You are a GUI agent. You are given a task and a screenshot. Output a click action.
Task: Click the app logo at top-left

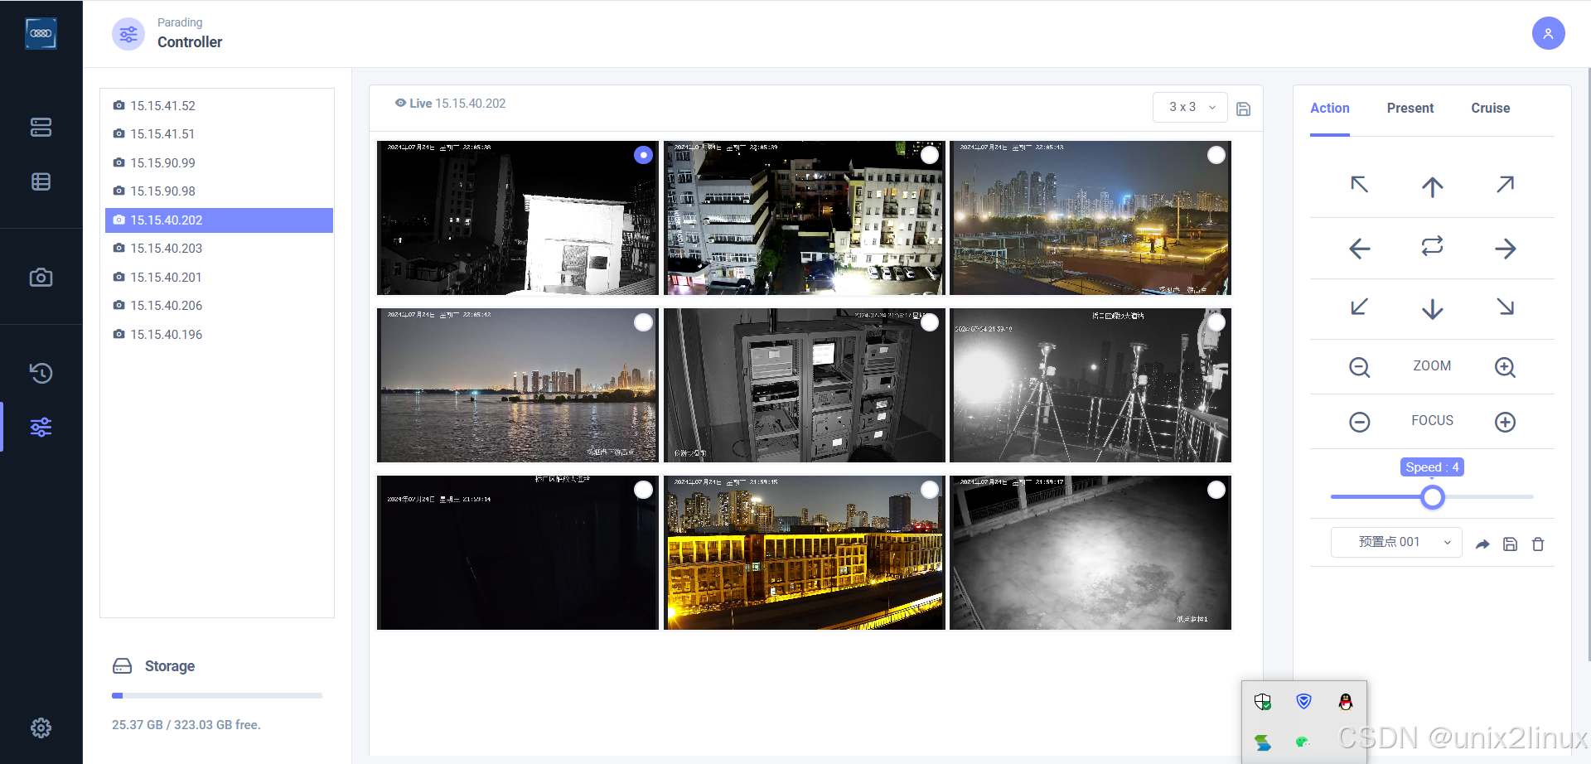pyautogui.click(x=41, y=33)
